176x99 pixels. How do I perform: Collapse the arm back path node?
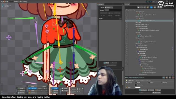click(x=137, y=48)
